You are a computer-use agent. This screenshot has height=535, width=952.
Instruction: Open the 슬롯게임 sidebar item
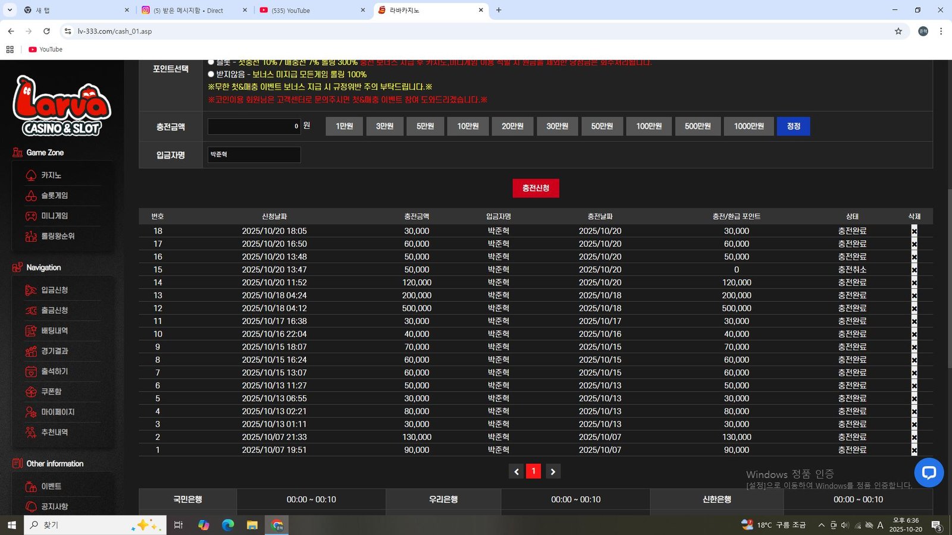pyautogui.click(x=54, y=196)
